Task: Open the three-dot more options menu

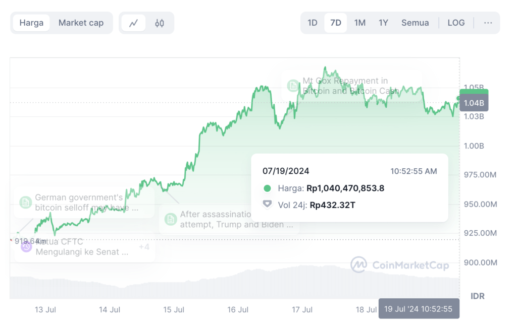Action: (488, 23)
